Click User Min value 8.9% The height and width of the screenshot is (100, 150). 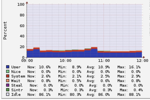77,67
